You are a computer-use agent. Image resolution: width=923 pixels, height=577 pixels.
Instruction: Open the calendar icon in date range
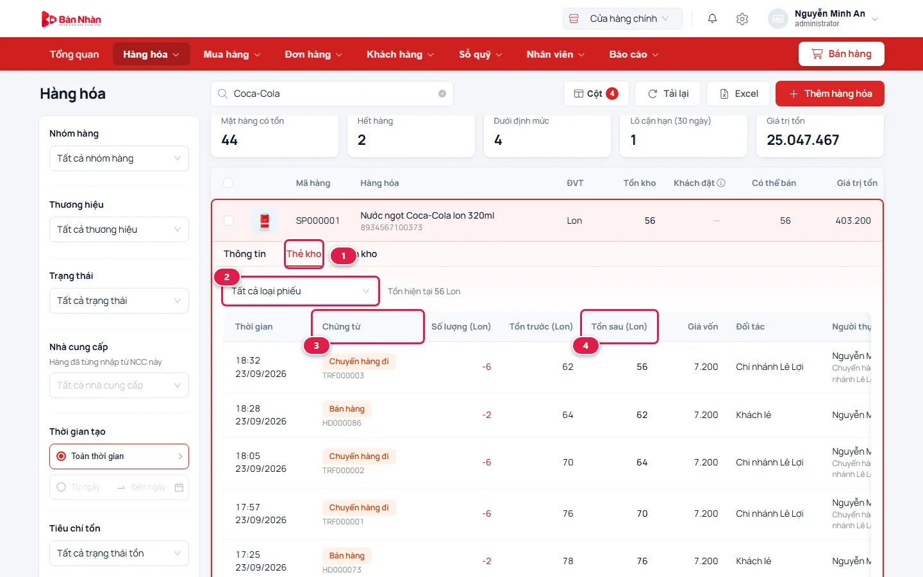point(179,487)
